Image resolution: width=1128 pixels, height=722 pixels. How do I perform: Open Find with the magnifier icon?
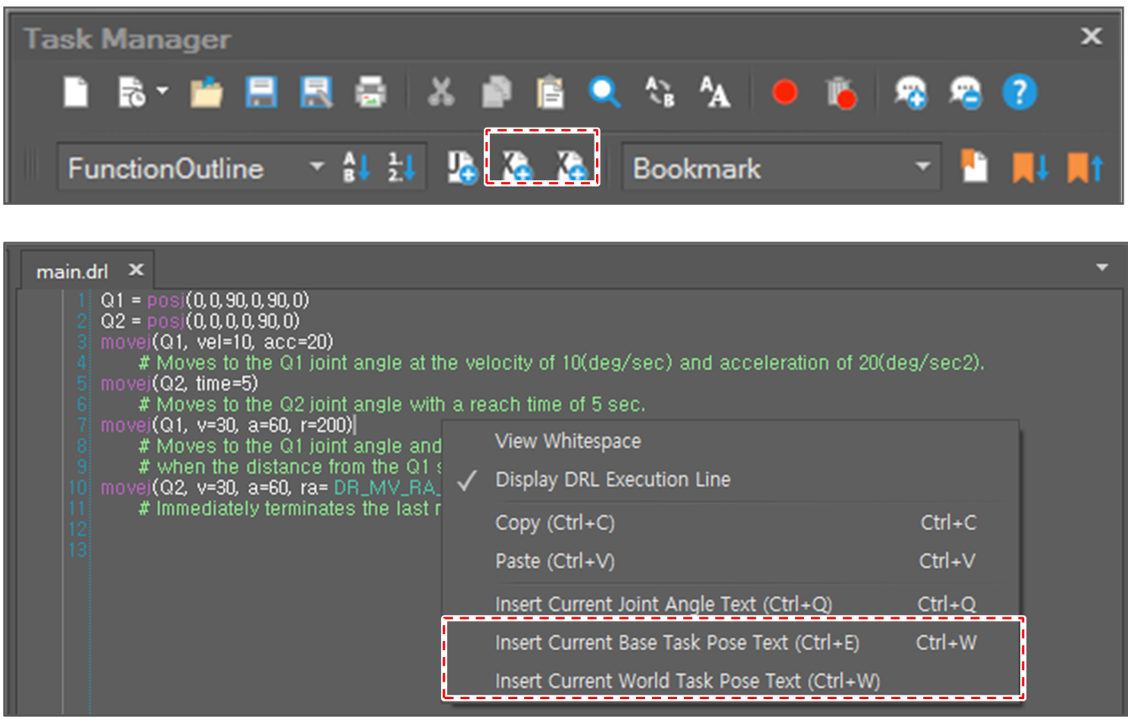click(604, 92)
